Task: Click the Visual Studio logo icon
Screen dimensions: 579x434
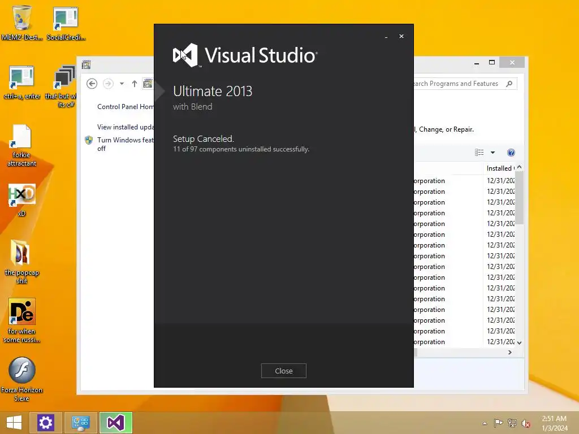Action: click(x=185, y=55)
